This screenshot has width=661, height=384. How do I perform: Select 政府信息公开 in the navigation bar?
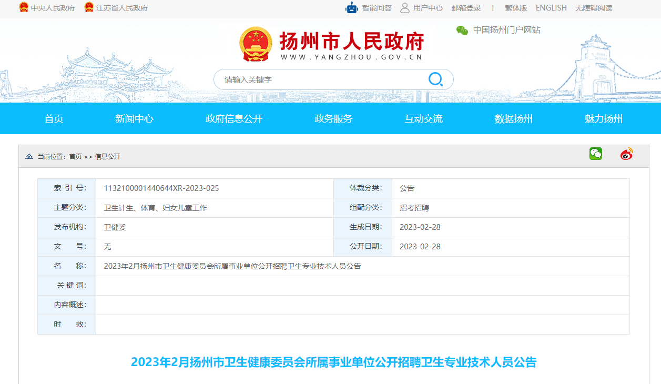pos(233,119)
